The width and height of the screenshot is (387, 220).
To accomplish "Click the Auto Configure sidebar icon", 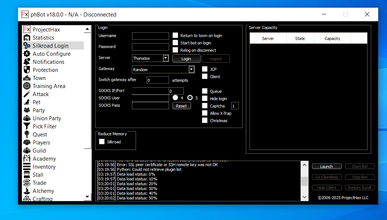I will [26, 54].
